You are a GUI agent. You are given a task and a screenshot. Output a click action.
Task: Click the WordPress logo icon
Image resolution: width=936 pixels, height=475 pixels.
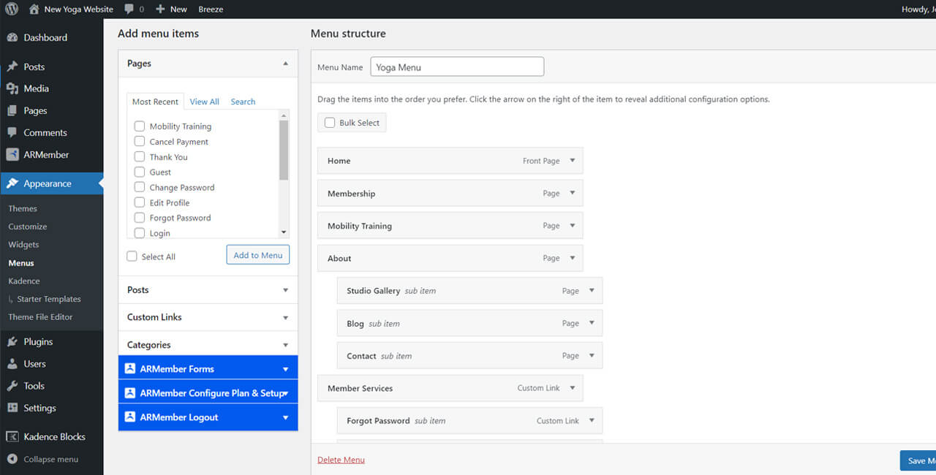[x=12, y=9]
